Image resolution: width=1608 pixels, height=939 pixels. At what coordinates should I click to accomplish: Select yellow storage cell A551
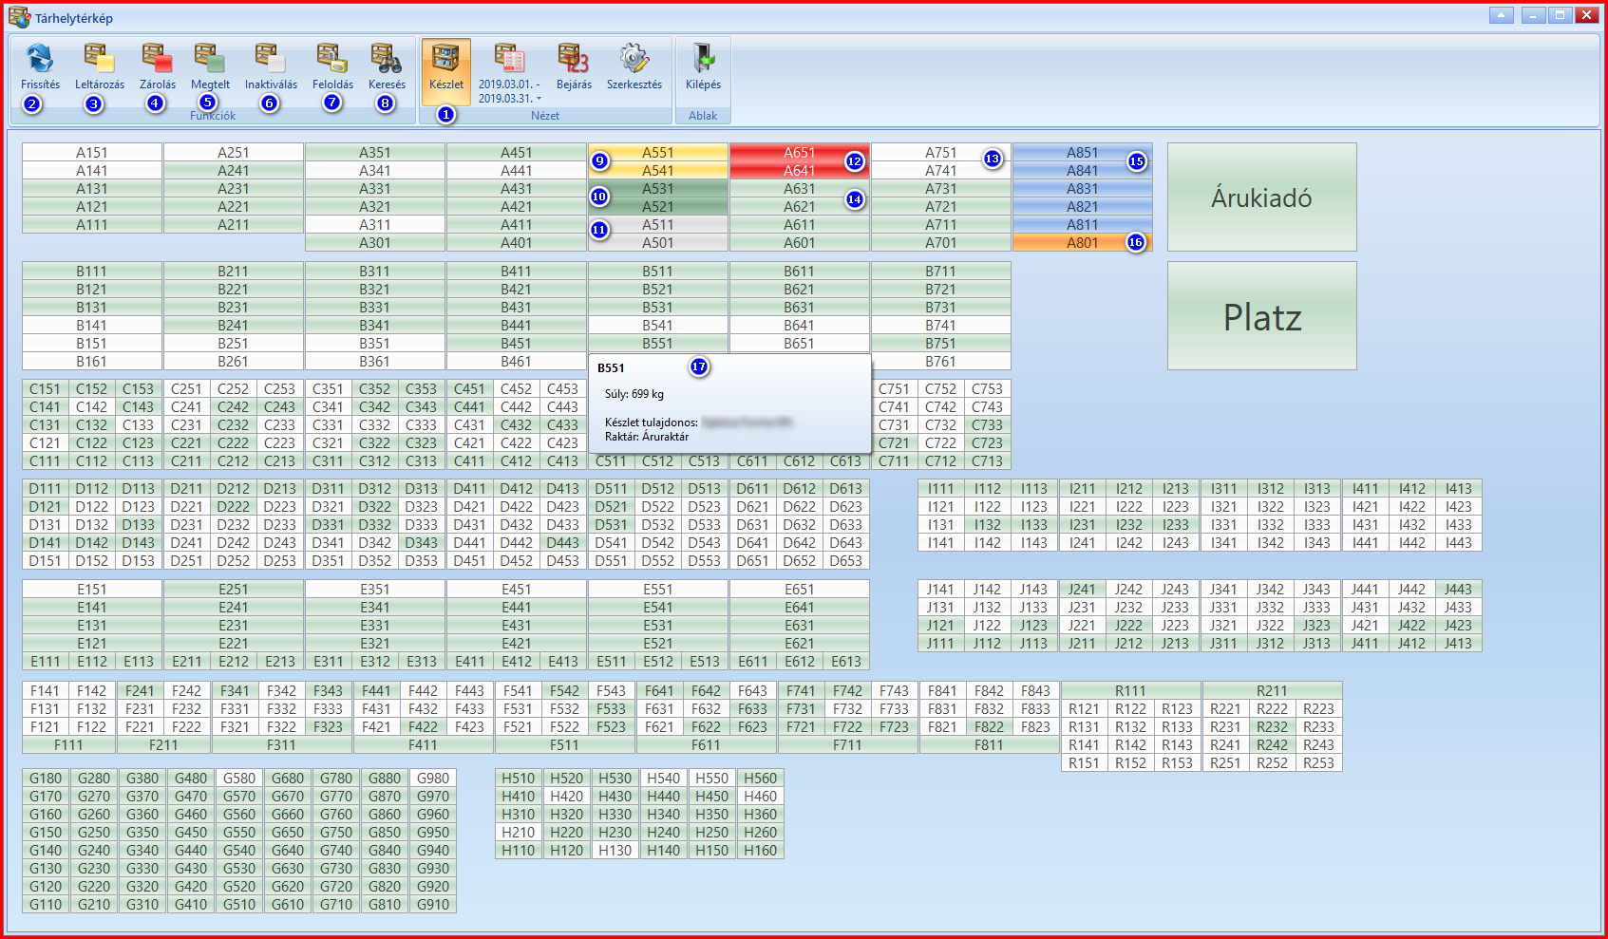click(657, 153)
